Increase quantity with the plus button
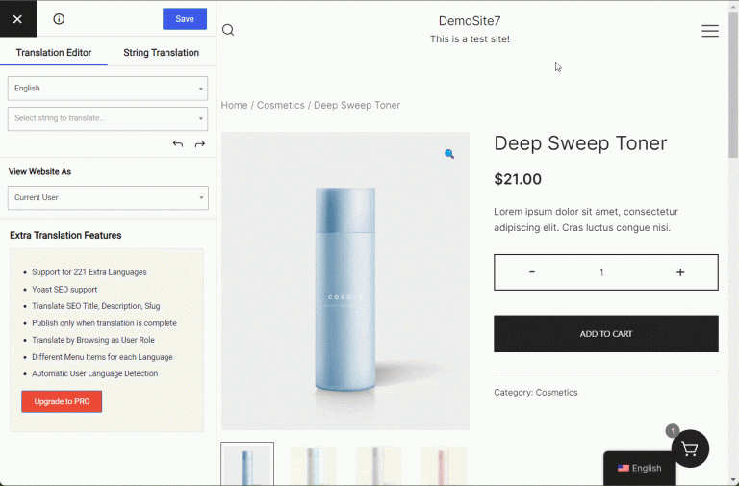The height and width of the screenshot is (486, 739). pos(680,272)
